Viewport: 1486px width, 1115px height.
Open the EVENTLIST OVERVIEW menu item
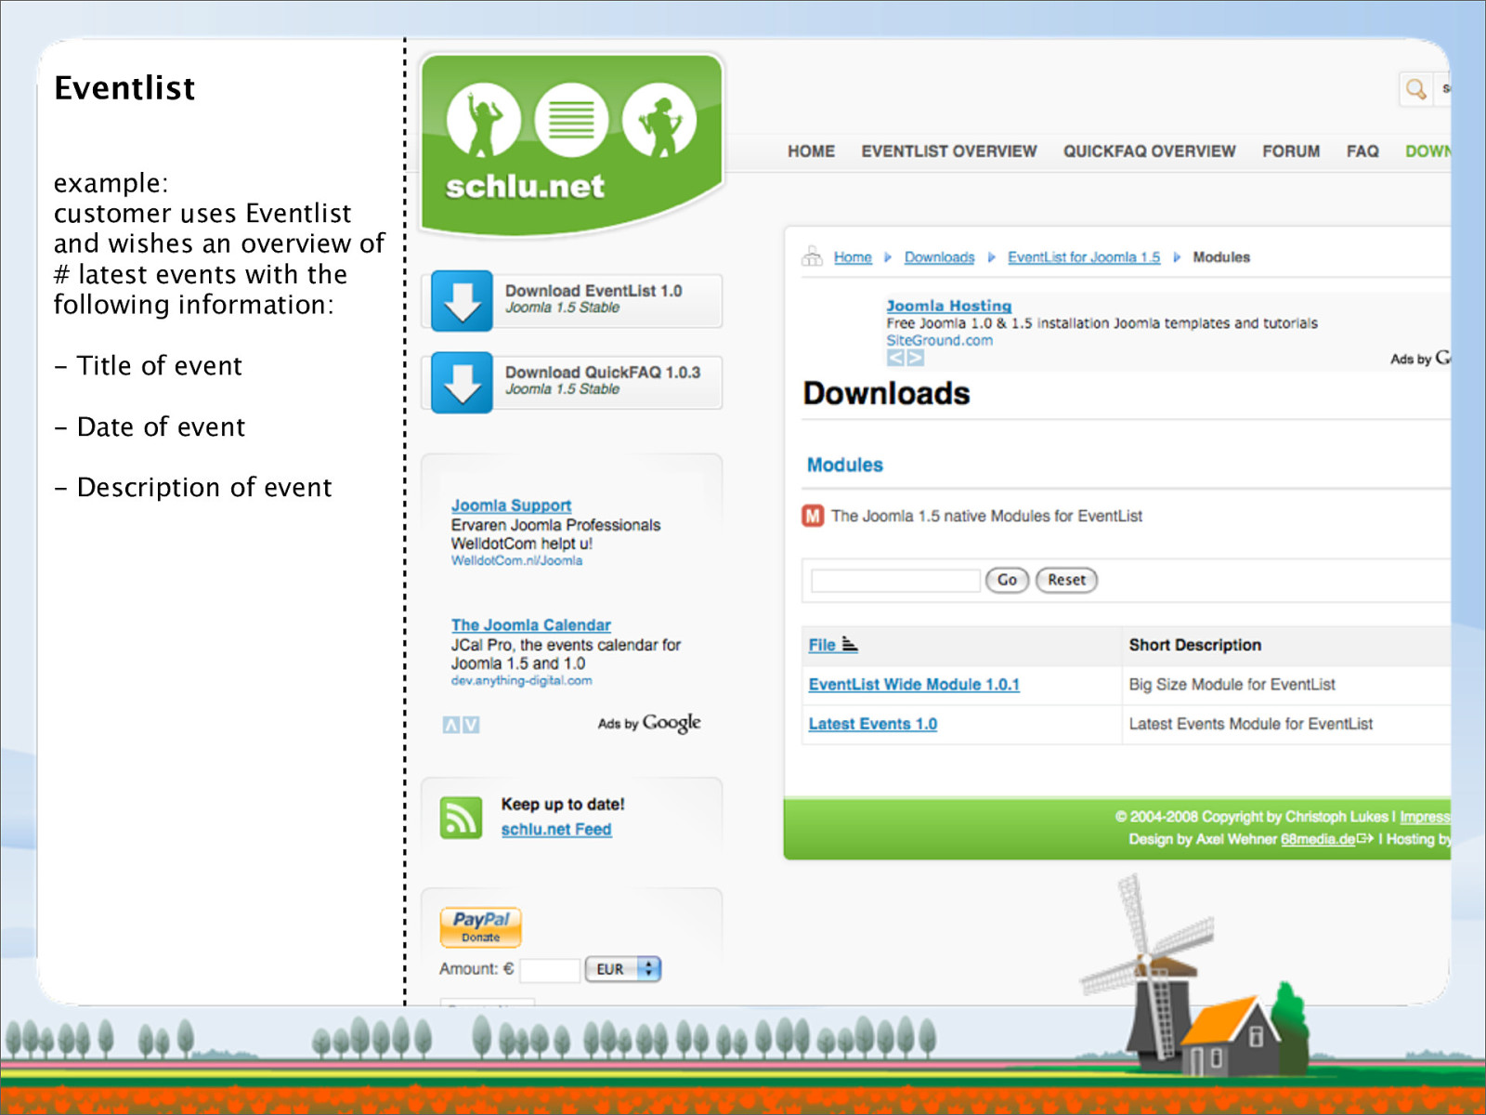pos(948,151)
